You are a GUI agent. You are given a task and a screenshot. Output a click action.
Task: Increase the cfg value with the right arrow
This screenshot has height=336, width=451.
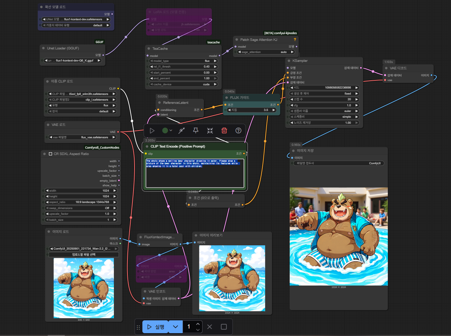[x=356, y=105]
